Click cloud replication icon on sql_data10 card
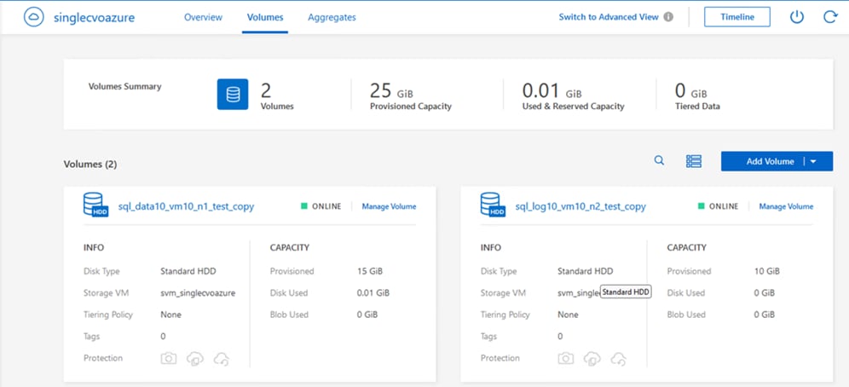 point(222,358)
